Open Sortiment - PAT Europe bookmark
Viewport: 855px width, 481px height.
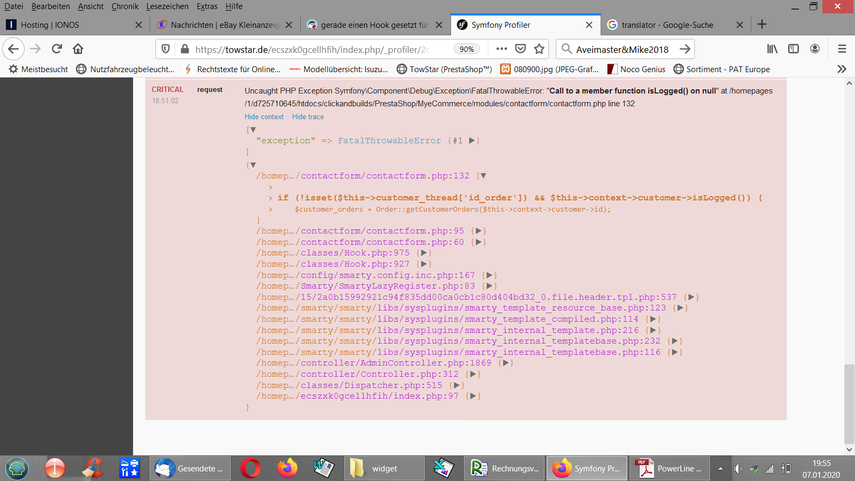(722, 69)
